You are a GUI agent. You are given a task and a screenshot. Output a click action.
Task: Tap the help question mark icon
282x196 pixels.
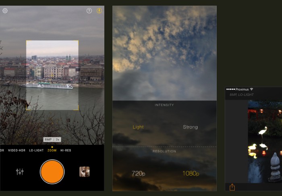[x=89, y=11]
